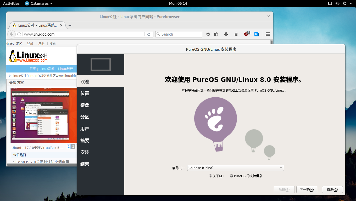Click the site info icon in the URL bar
356x201 pixels.
[x=19, y=34]
